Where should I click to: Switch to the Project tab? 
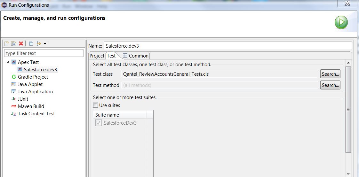click(x=97, y=56)
